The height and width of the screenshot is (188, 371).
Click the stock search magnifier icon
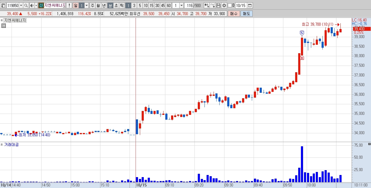[x=26, y=5]
